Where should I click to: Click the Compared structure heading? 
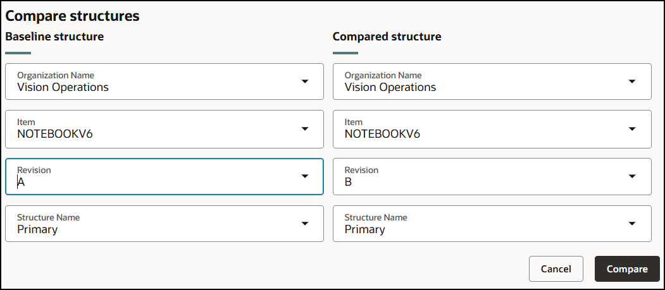(387, 37)
